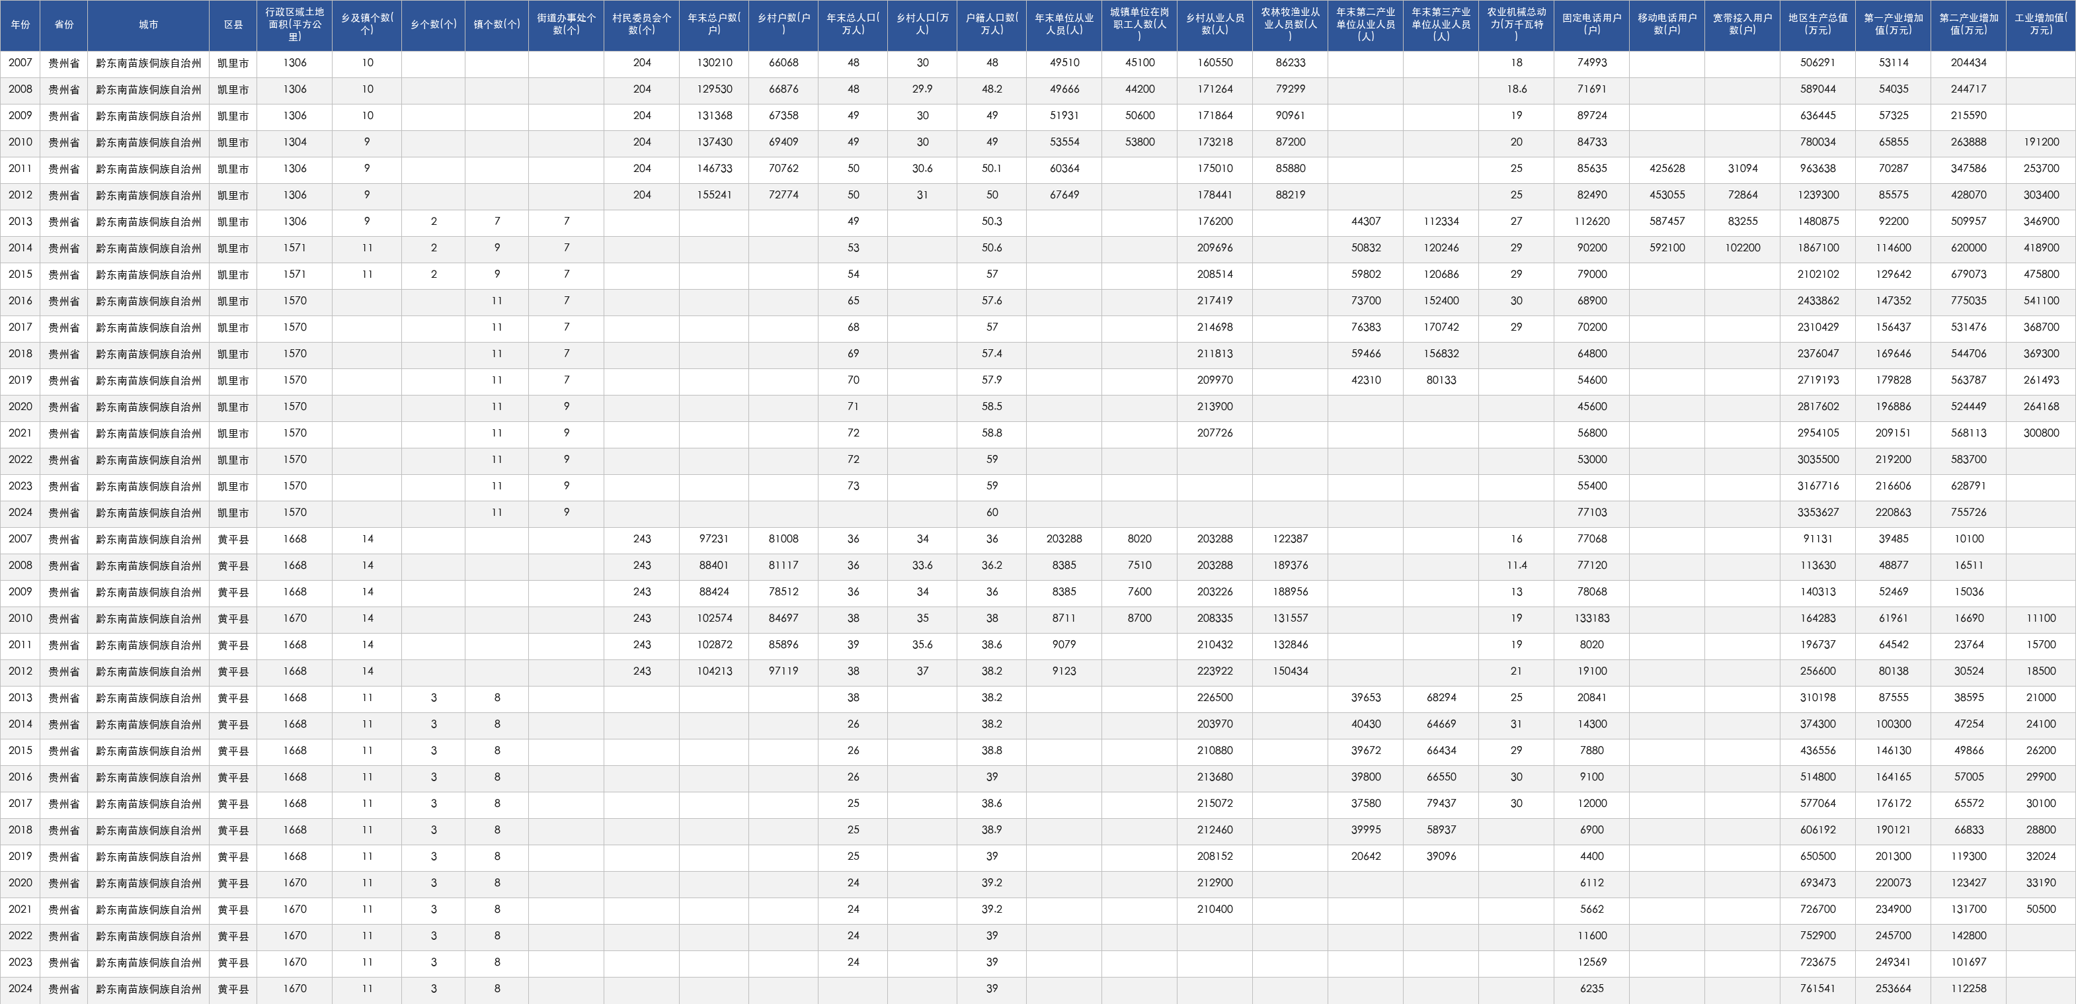Select the broadband cell 102200
Viewport: 2076px width, 1004px height.
point(1742,247)
